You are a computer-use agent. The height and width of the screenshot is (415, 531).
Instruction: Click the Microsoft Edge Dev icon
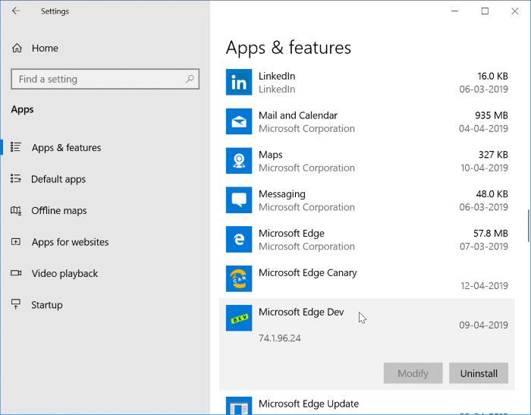click(239, 318)
